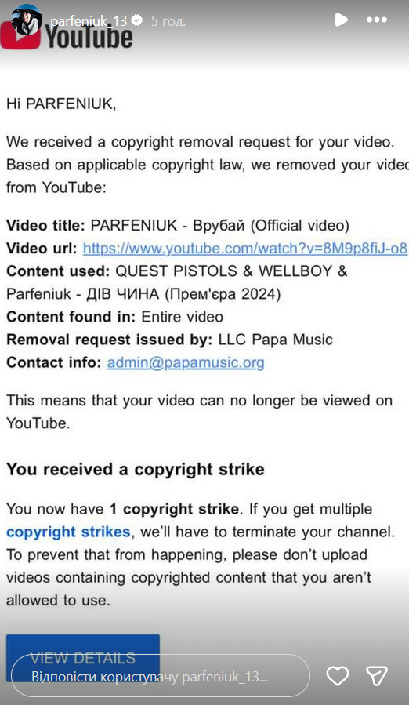This screenshot has width=409, height=705.
Task: Click the You received a copyright strike heading
Action: pyautogui.click(x=136, y=470)
